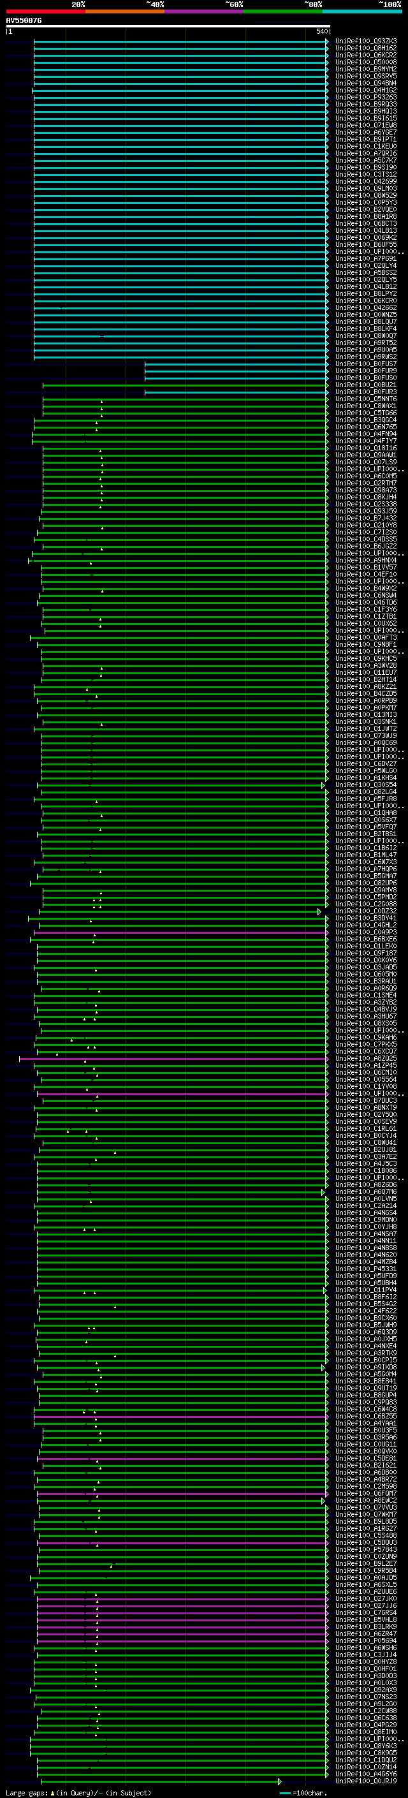Click the UniRef100_Q6KCR2 hit label
The width and height of the screenshot is (408, 1798).
pos(366,55)
